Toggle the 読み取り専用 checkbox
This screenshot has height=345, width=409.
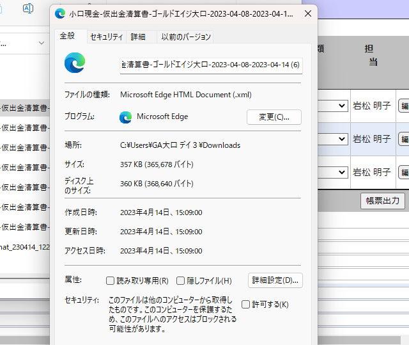[x=111, y=280]
